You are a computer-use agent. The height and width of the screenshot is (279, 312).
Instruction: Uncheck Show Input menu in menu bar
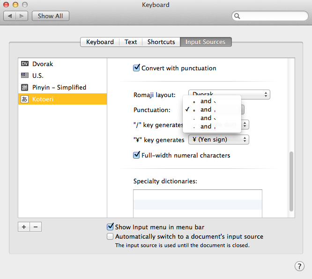click(111, 227)
